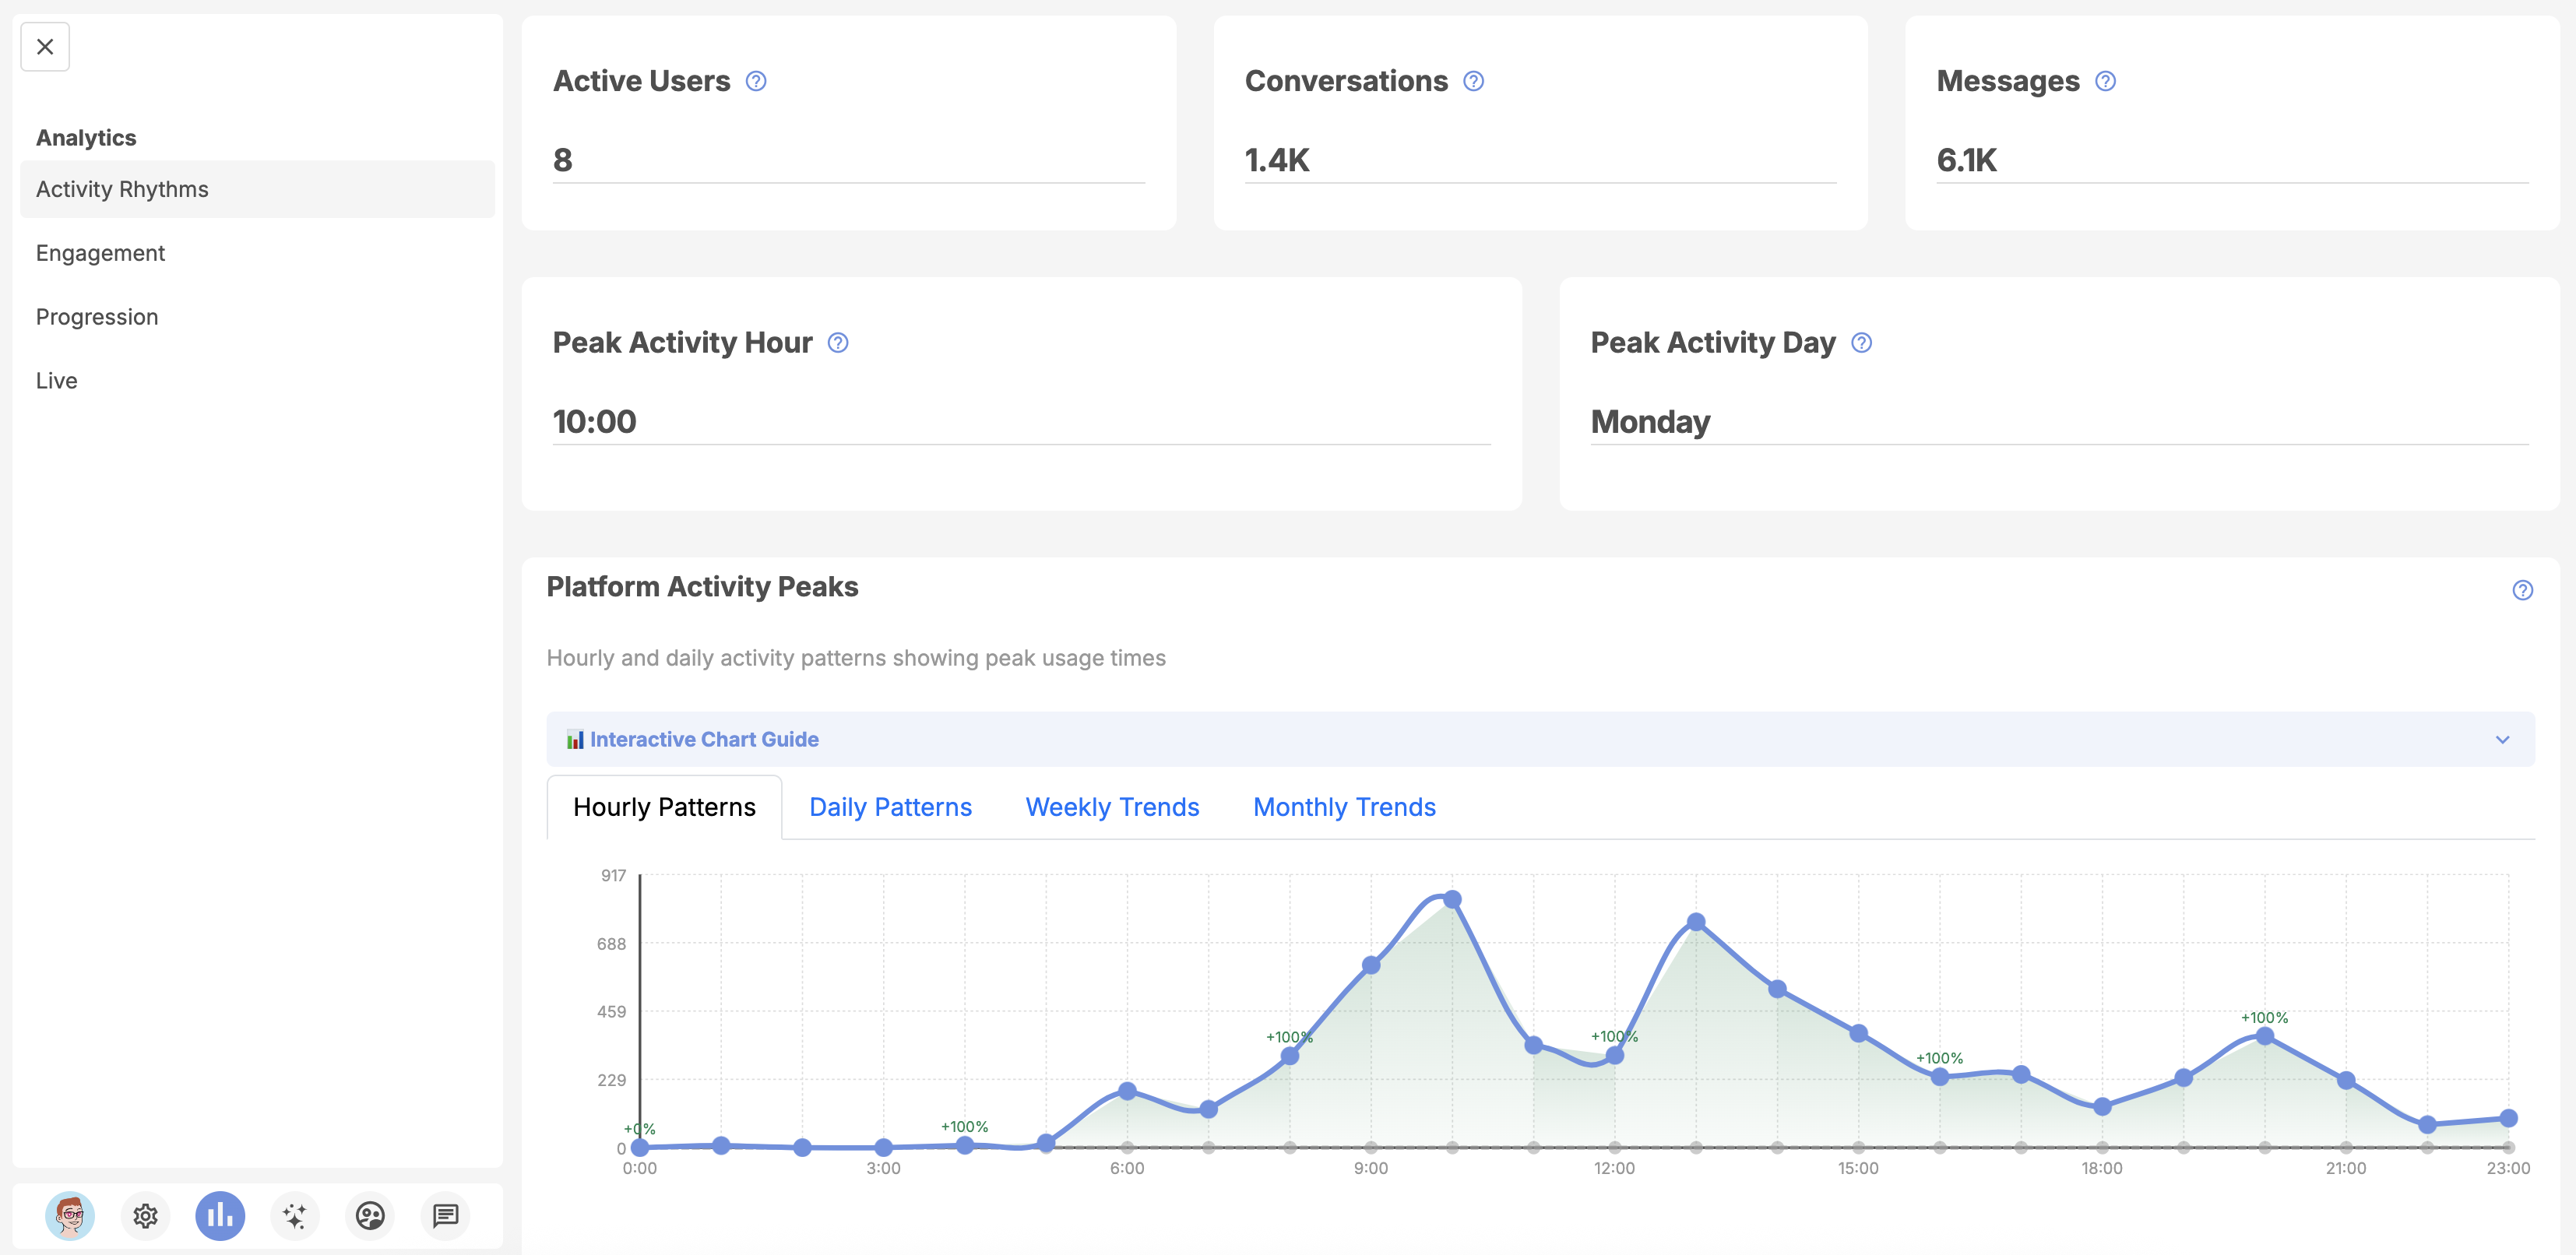Switch to Daily Patterns tab
Viewport: 2576px width, 1255px height.
890,807
